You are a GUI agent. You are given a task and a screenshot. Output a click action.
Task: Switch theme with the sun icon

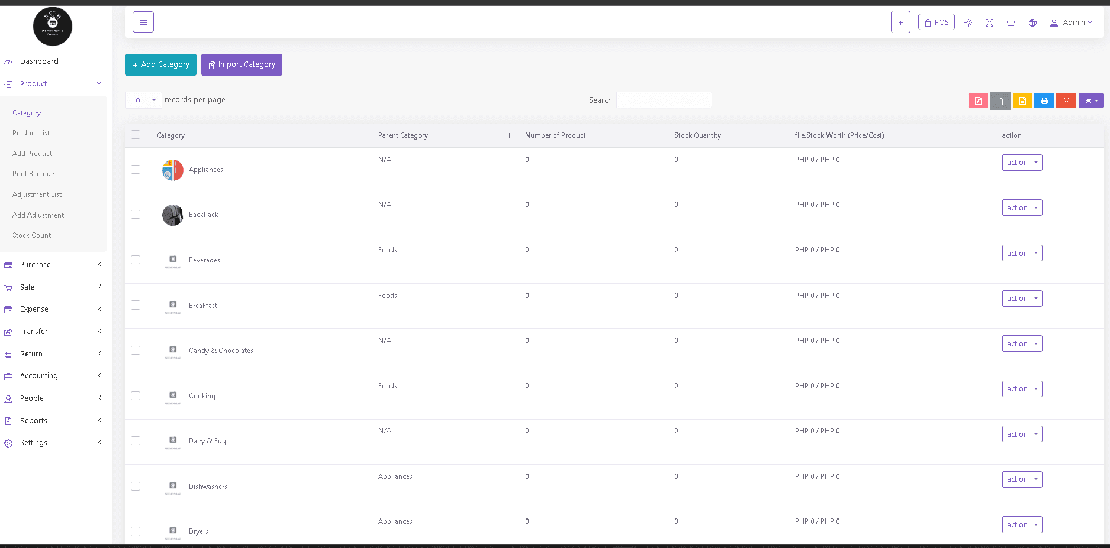968,22
